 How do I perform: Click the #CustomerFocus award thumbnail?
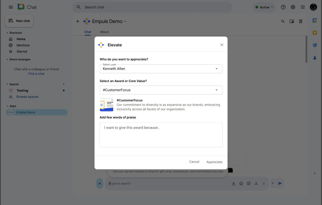106,105
